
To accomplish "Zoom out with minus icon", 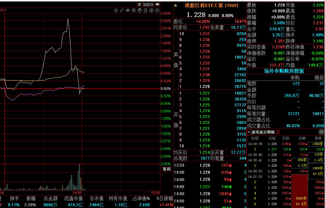I will click(157, 10).
